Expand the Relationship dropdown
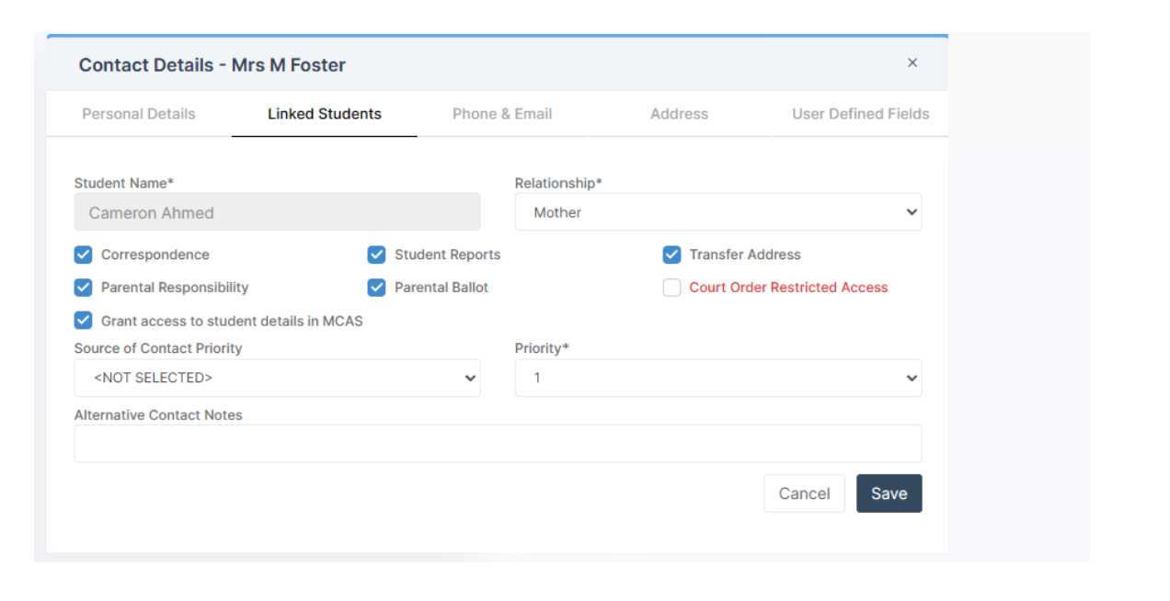Screen dimensions: 1170x601 click(717, 212)
